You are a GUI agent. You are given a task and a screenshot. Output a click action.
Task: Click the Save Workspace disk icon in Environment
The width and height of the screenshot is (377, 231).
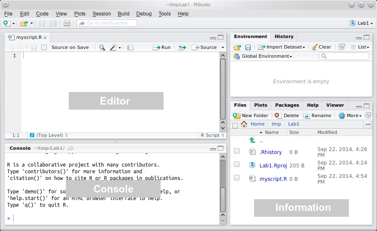coord(248,47)
